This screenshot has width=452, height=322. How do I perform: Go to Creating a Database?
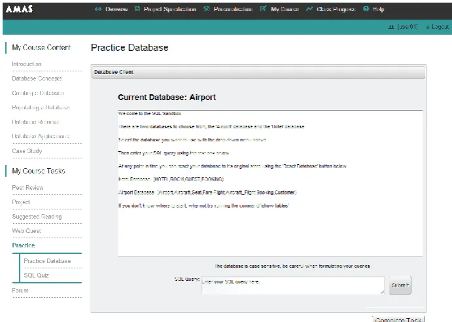click(38, 93)
